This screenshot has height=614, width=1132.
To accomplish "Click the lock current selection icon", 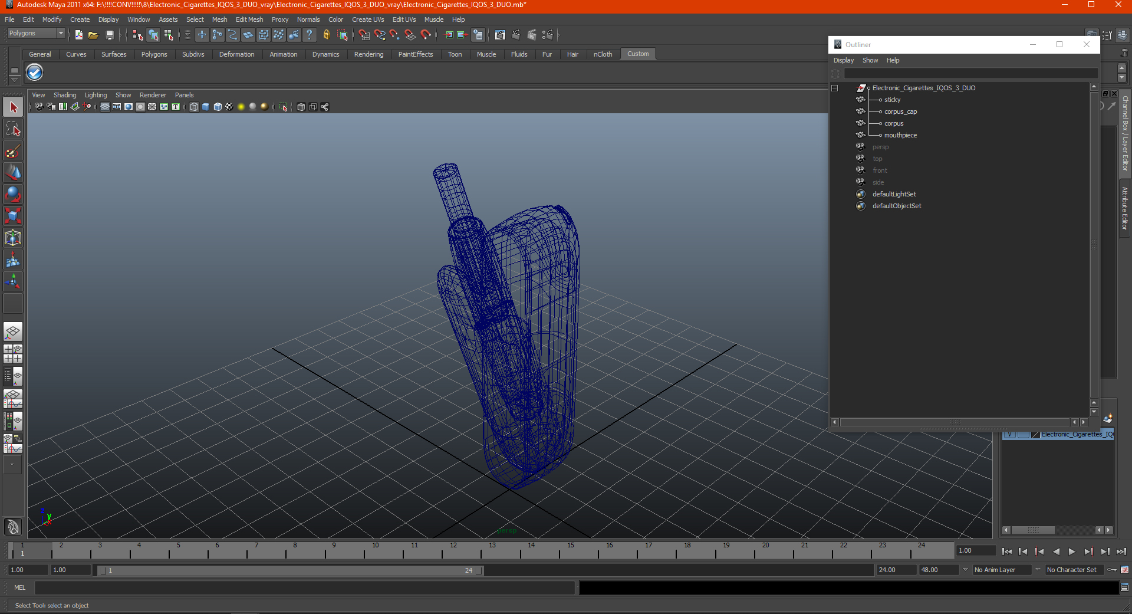I will pyautogui.click(x=327, y=35).
